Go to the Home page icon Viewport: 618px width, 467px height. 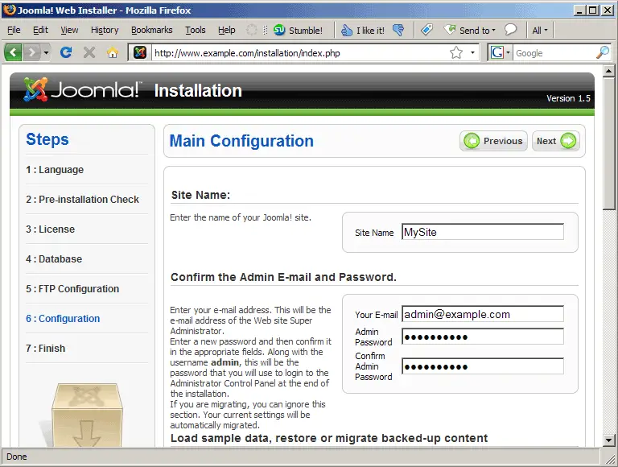(x=113, y=52)
